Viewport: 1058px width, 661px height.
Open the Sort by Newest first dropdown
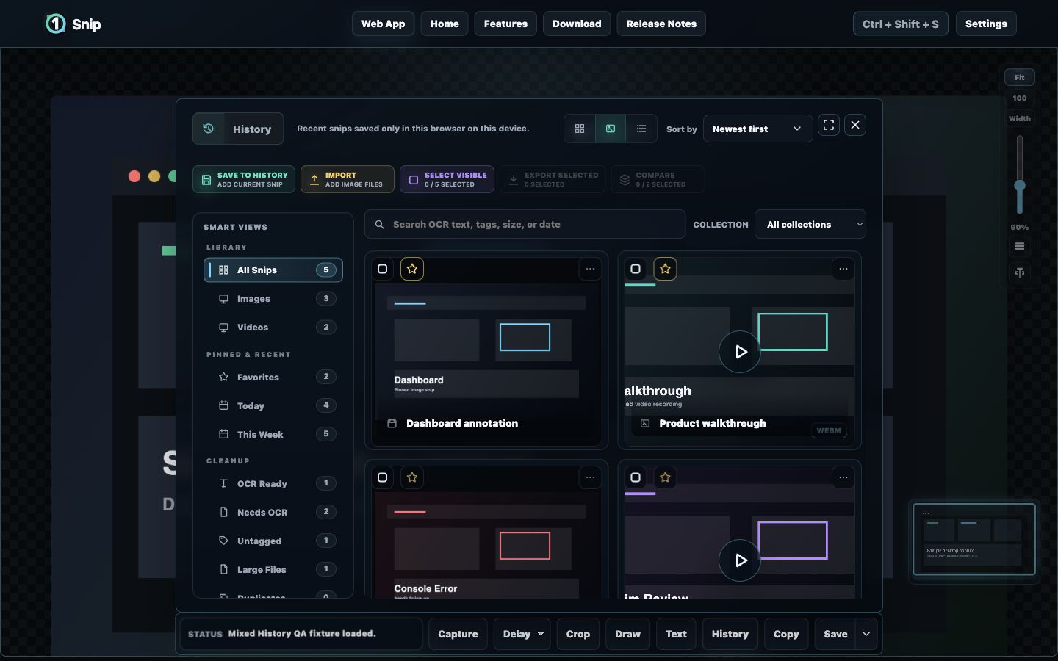(x=757, y=129)
